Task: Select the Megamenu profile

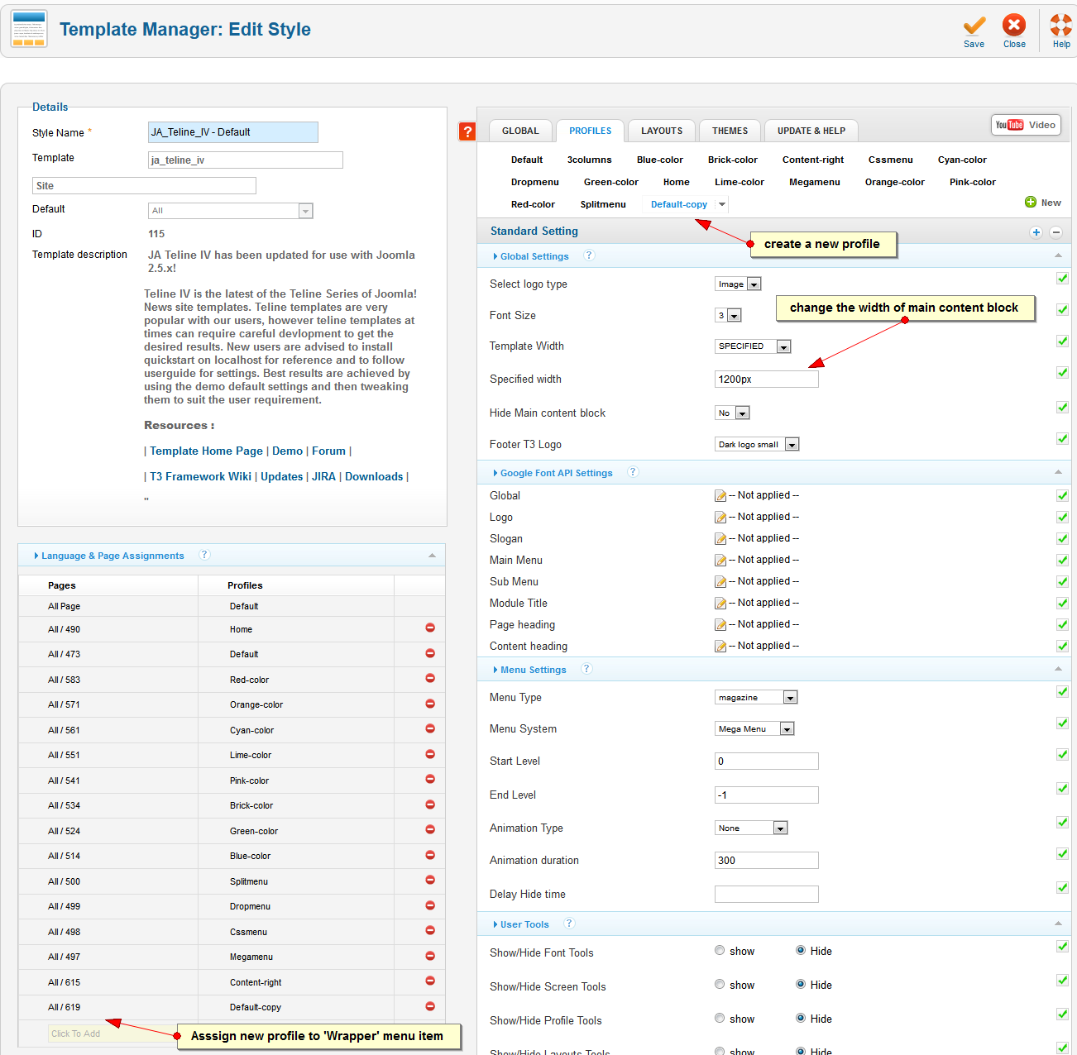Action: pyautogui.click(x=814, y=183)
